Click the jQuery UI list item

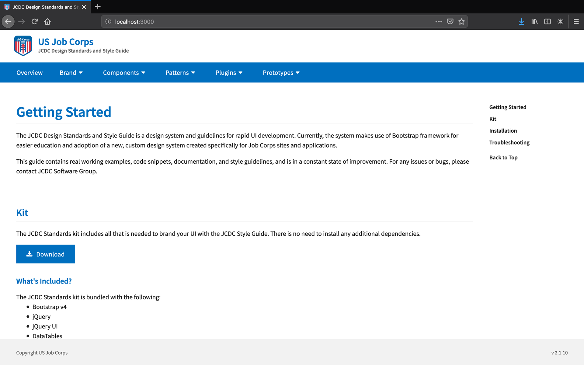45,326
